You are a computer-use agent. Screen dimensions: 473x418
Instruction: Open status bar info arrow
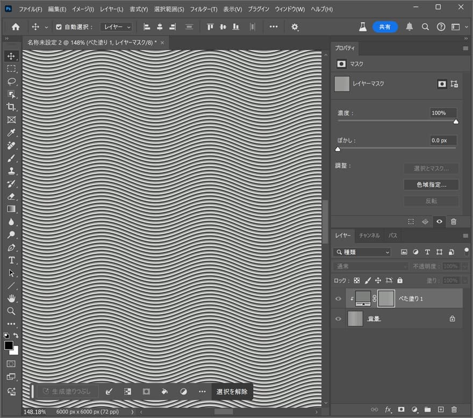coord(132,412)
